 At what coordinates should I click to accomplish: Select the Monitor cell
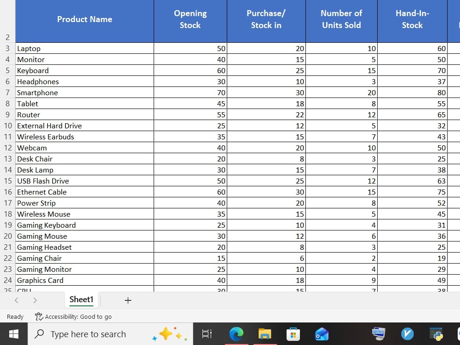click(x=85, y=59)
